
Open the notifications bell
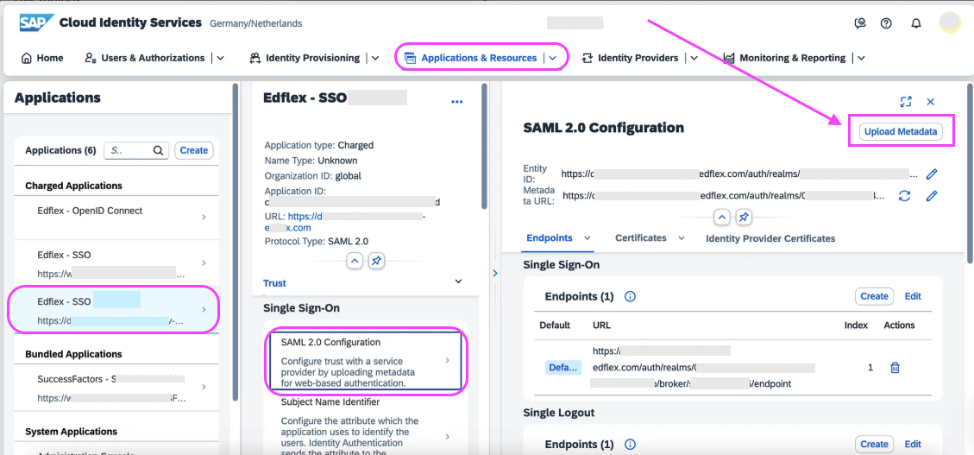click(x=915, y=23)
